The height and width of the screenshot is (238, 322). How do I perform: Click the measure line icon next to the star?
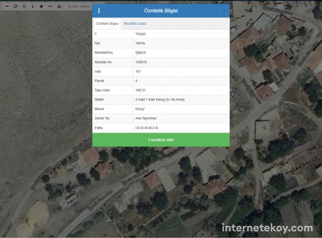50,6
